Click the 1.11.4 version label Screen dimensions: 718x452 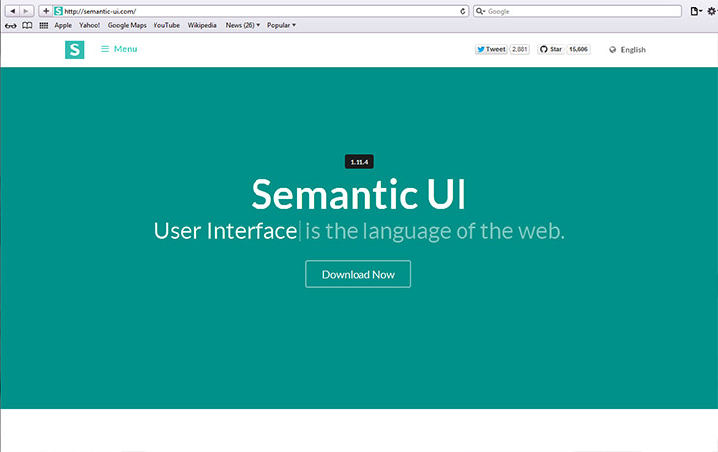tap(359, 162)
